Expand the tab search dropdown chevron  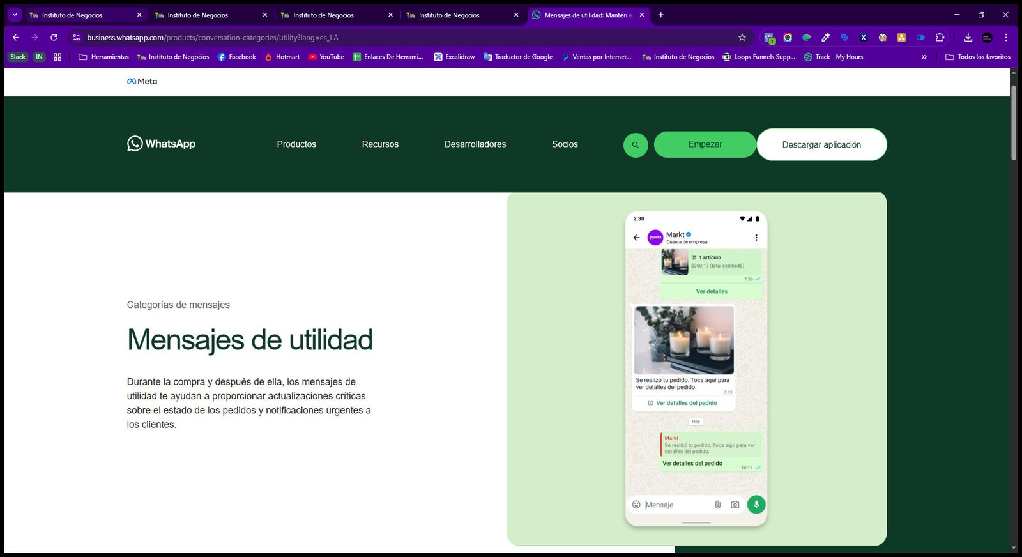(14, 15)
